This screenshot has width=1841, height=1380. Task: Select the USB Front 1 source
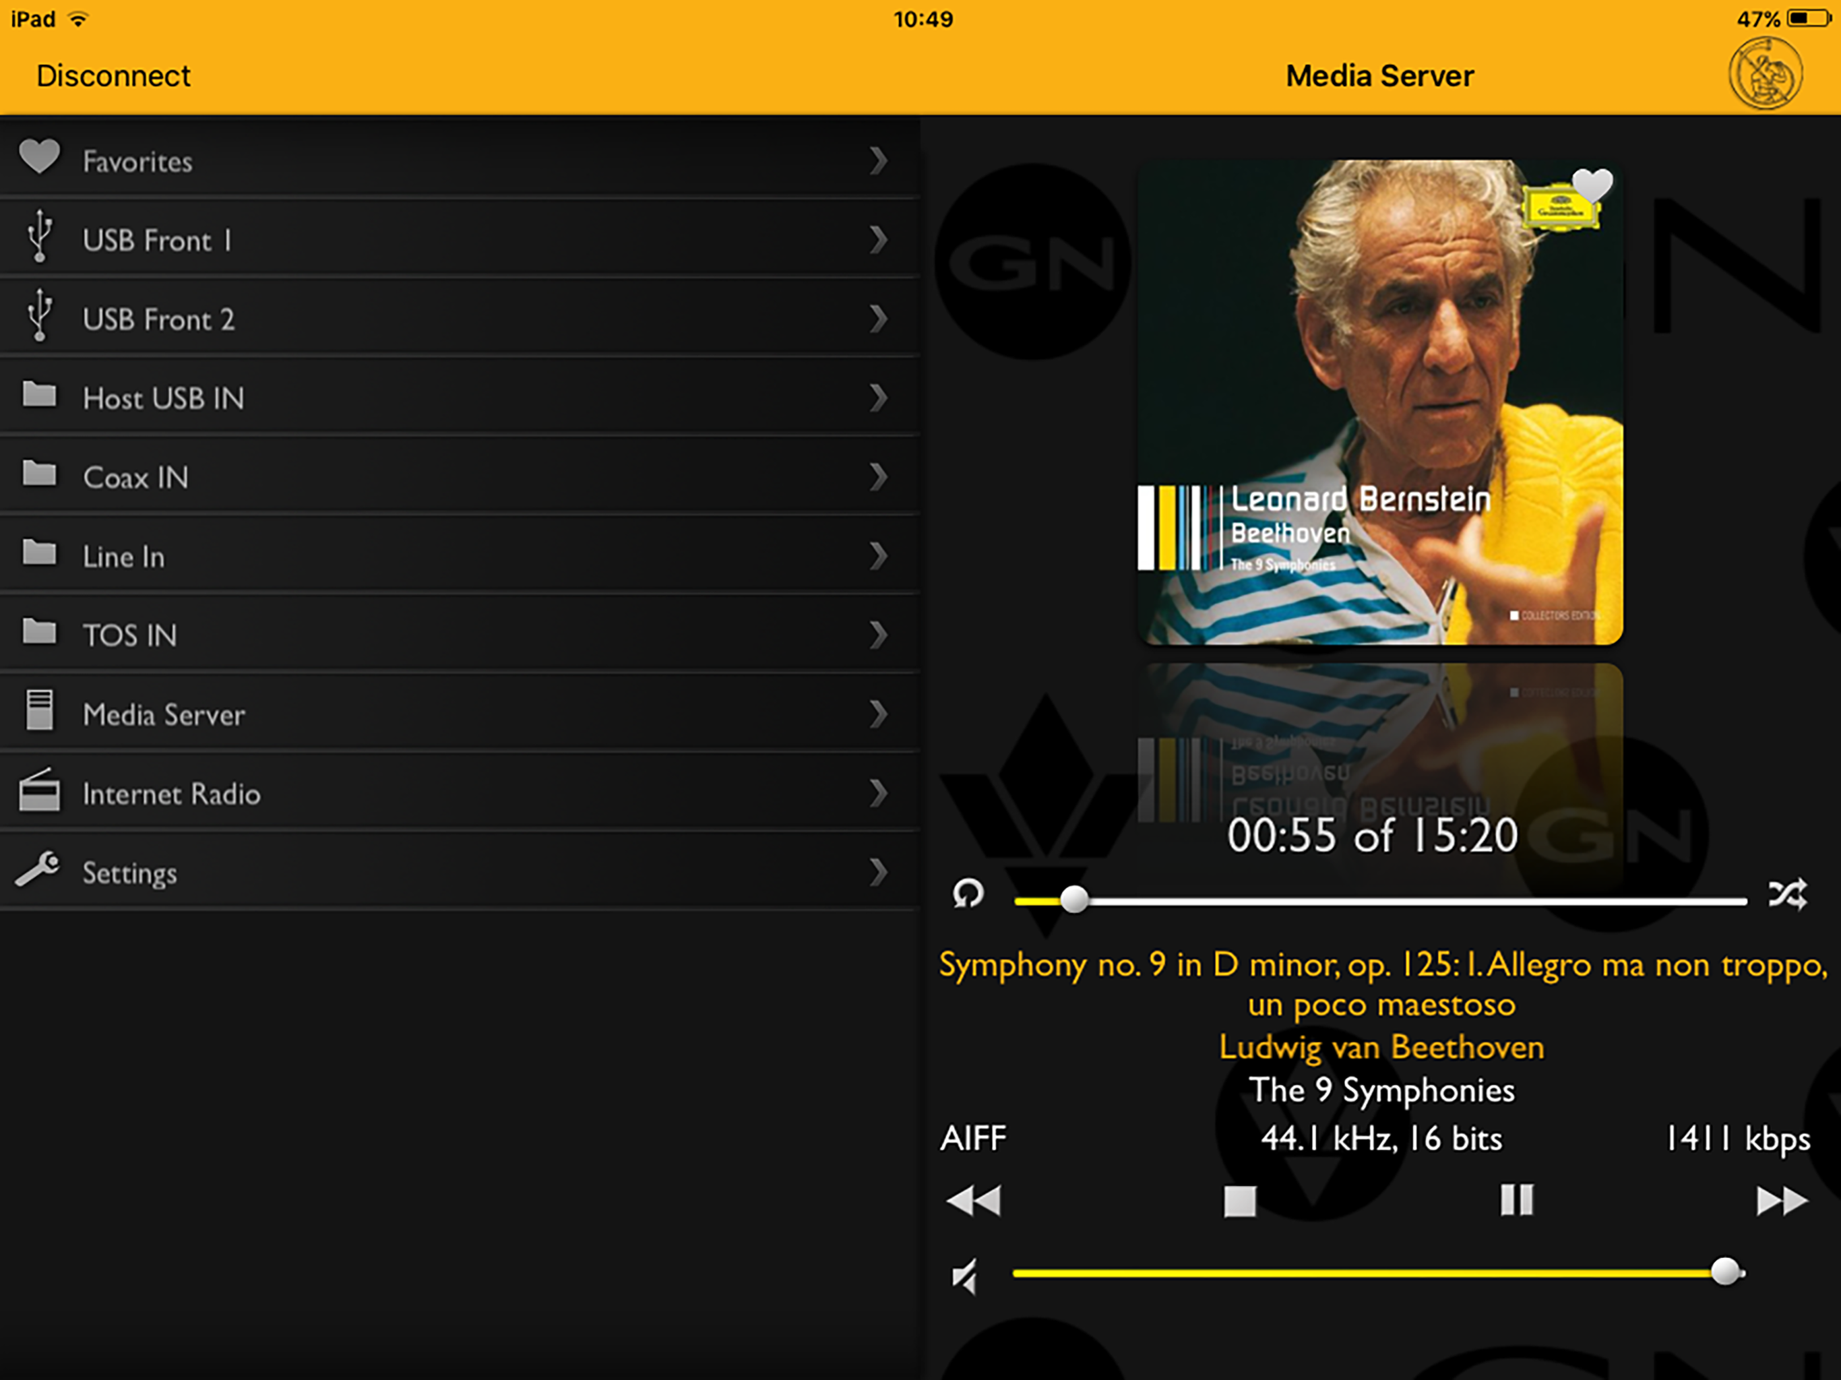click(460, 239)
